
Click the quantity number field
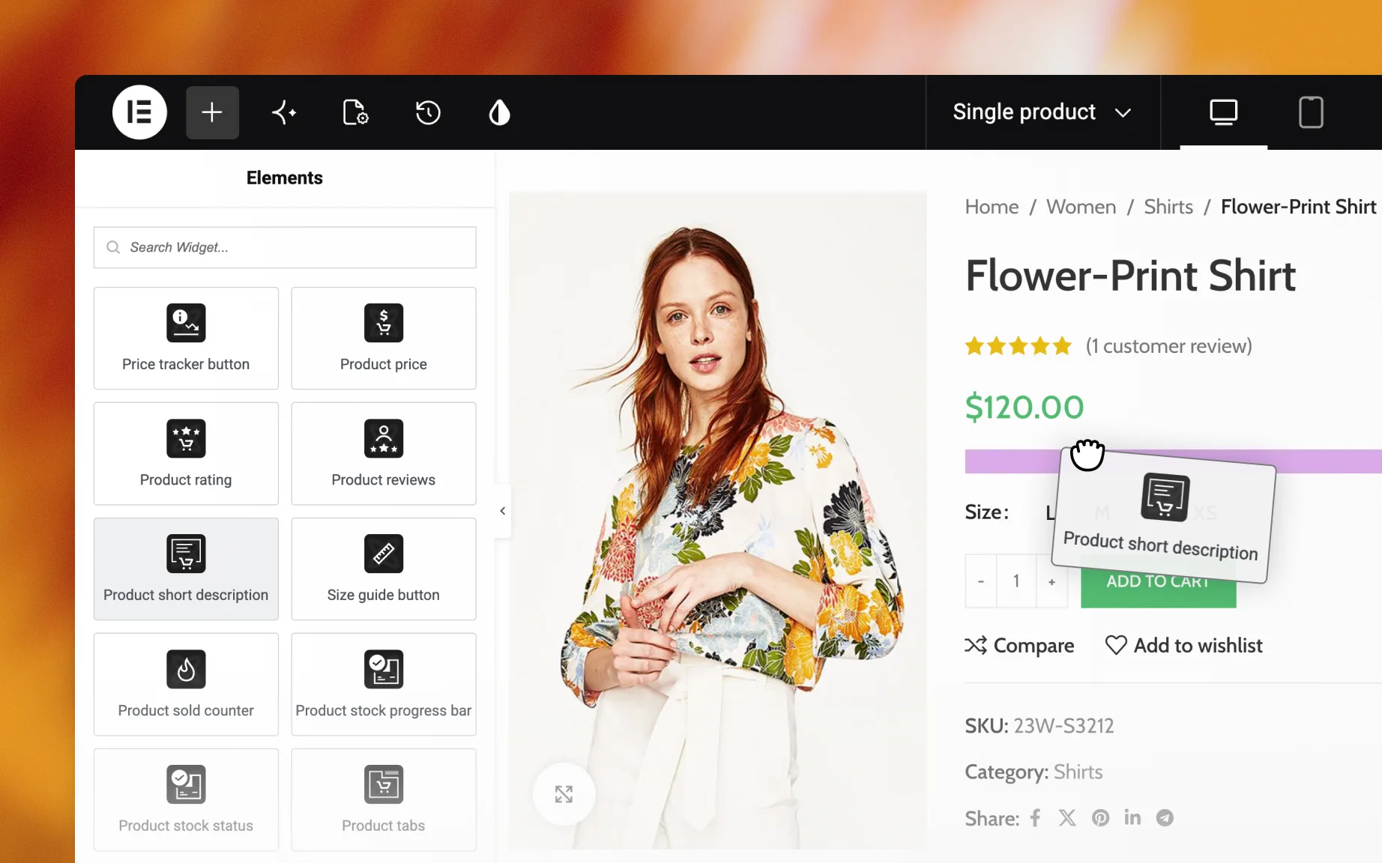coord(1016,581)
